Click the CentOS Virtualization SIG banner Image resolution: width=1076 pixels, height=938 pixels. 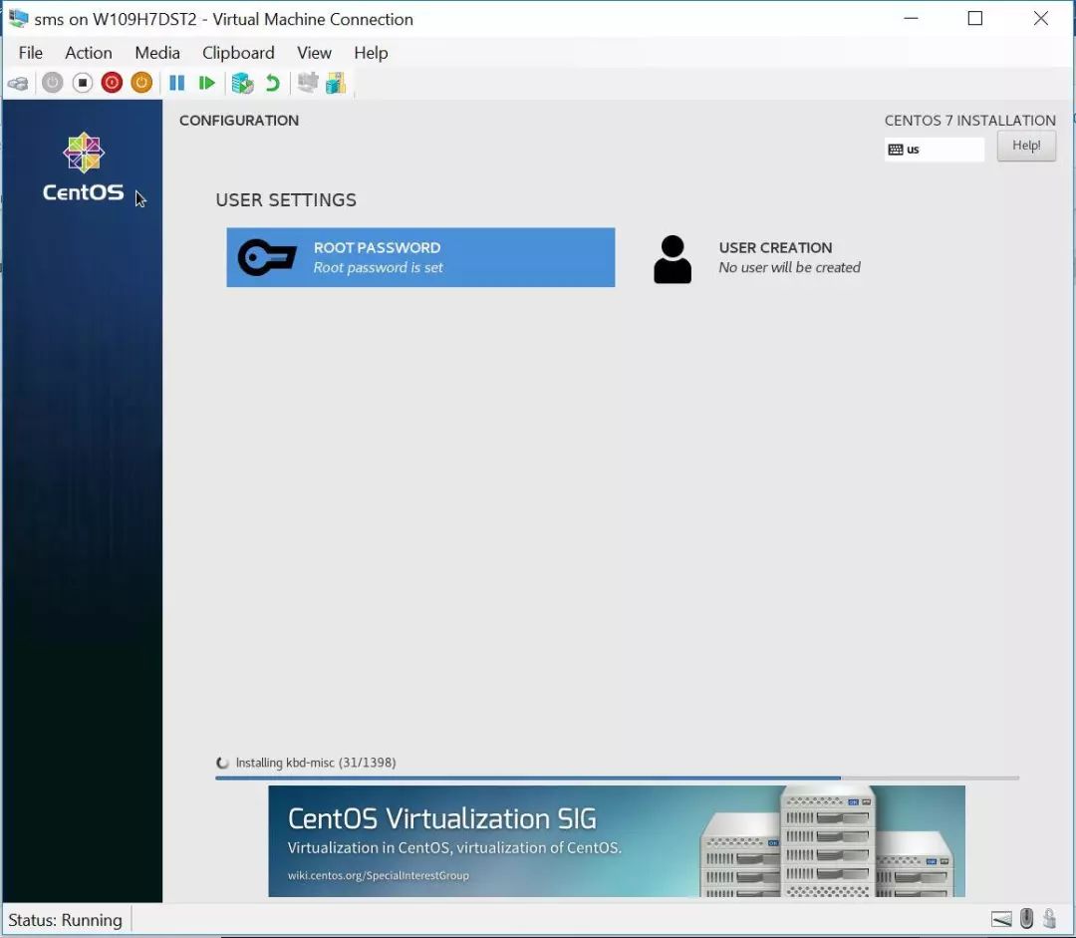click(x=617, y=841)
